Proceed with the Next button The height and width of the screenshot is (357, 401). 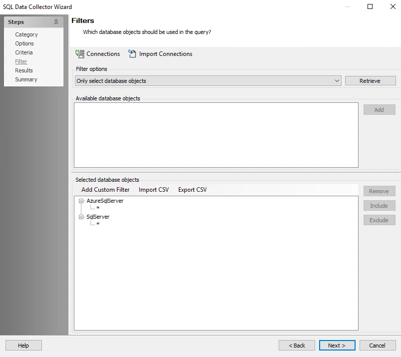tap(337, 346)
